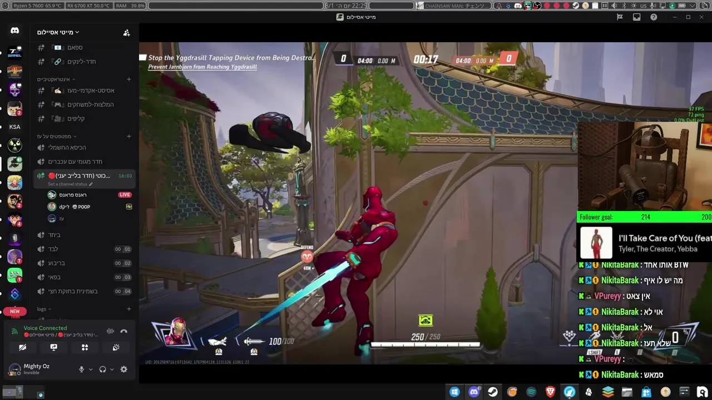This screenshot has height=400, width=712.
Task: Add channel to אינטראקטיביים category
Action: point(129,79)
